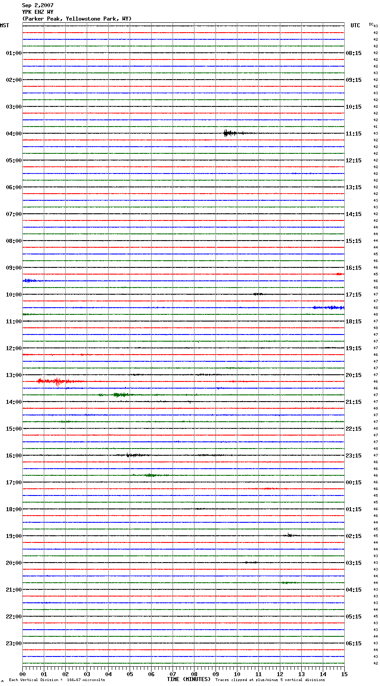
Task: Click the UTC time label "00:15"
Action: point(354,483)
